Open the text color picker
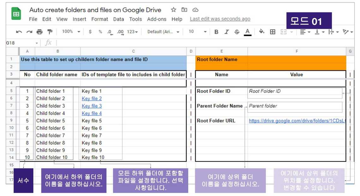The height and width of the screenshot is (196, 360). coord(248,32)
